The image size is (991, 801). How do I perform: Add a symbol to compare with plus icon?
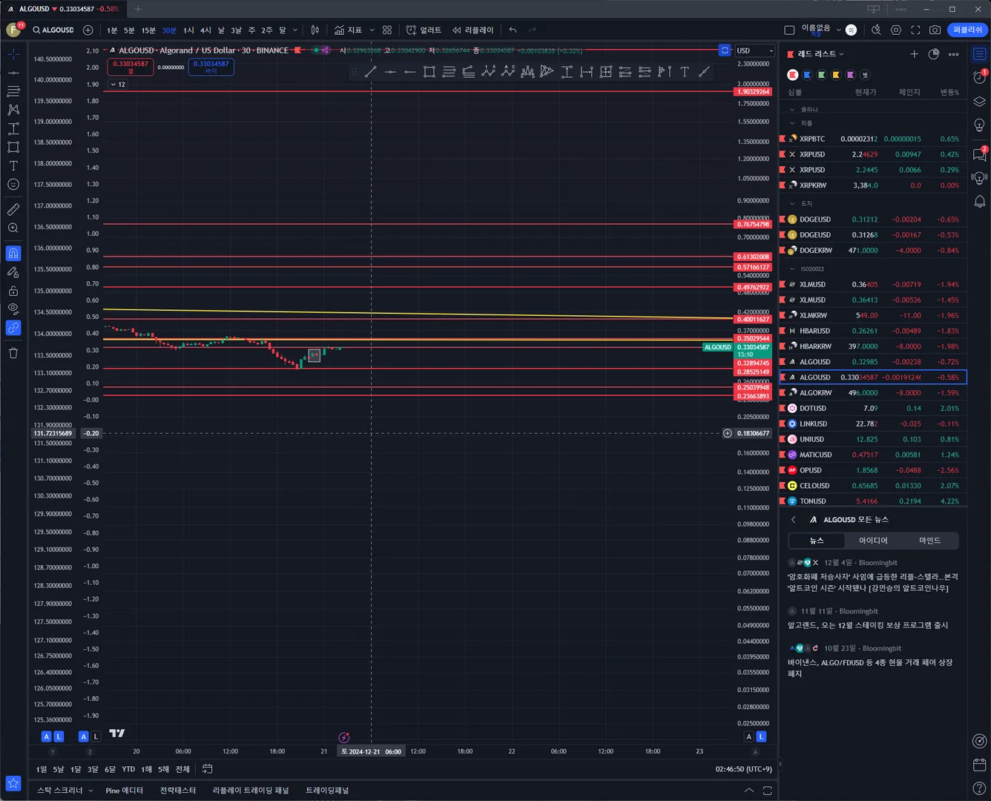tap(88, 30)
